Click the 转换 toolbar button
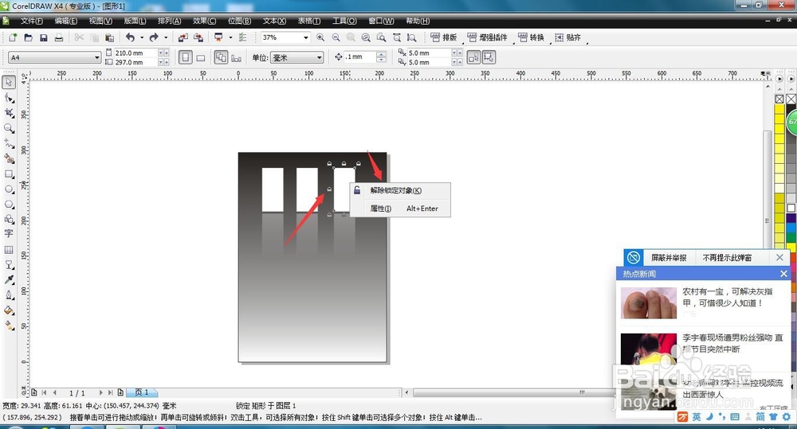This screenshot has height=429, width=797. click(x=531, y=37)
